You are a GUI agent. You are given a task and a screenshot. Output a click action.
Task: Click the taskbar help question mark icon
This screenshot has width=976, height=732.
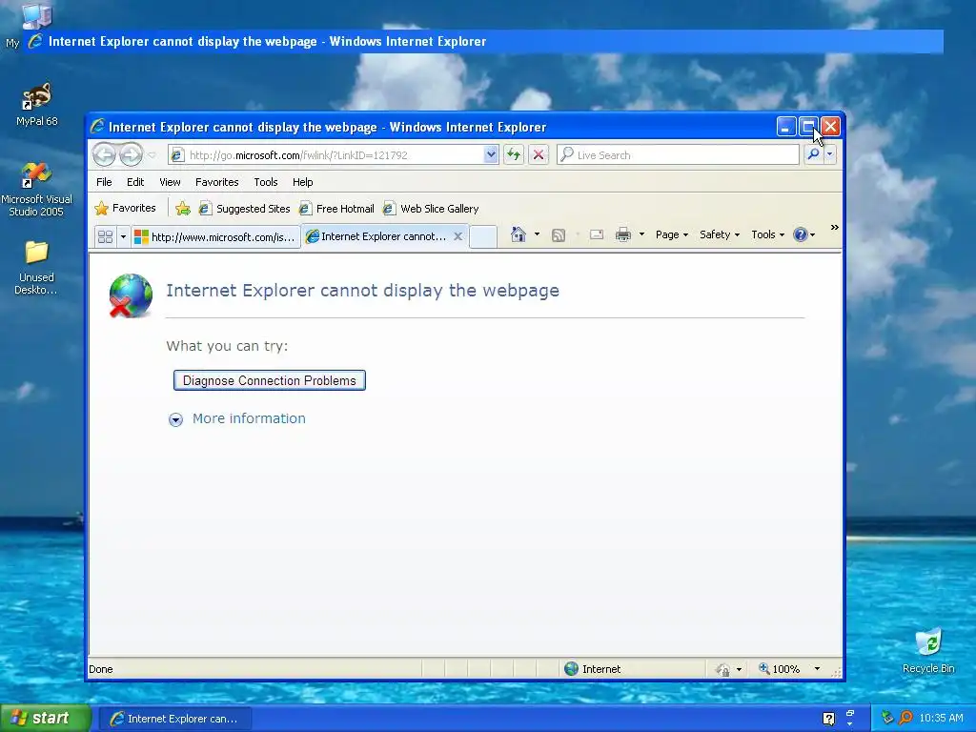(x=828, y=719)
